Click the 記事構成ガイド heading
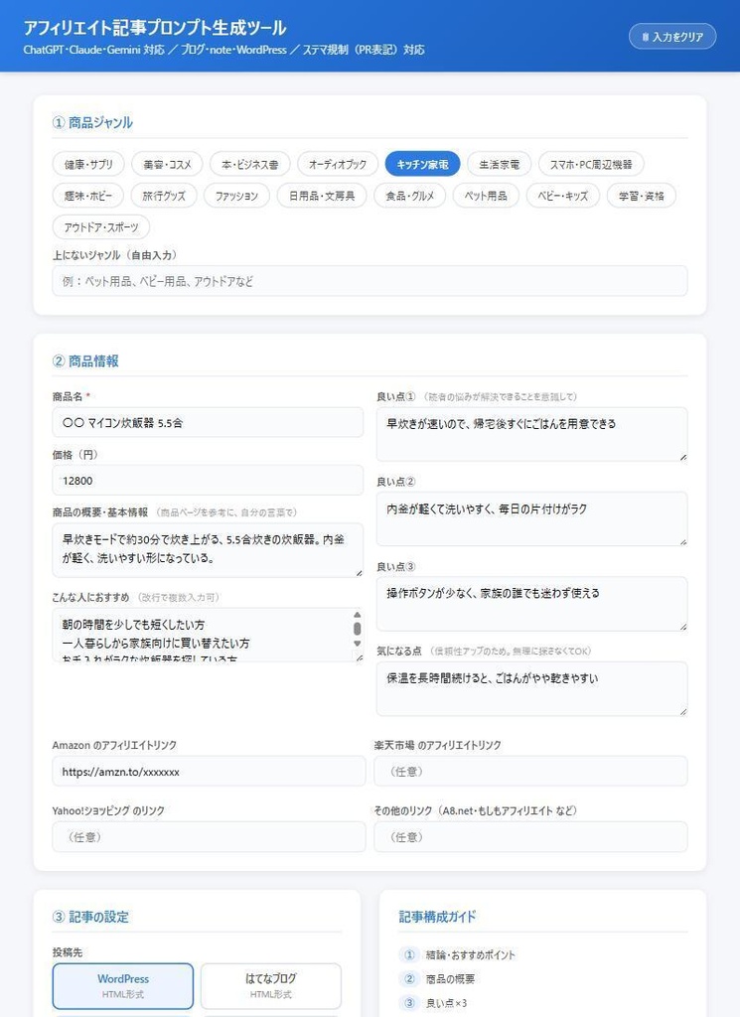Image resolution: width=740 pixels, height=1017 pixels. point(437,917)
